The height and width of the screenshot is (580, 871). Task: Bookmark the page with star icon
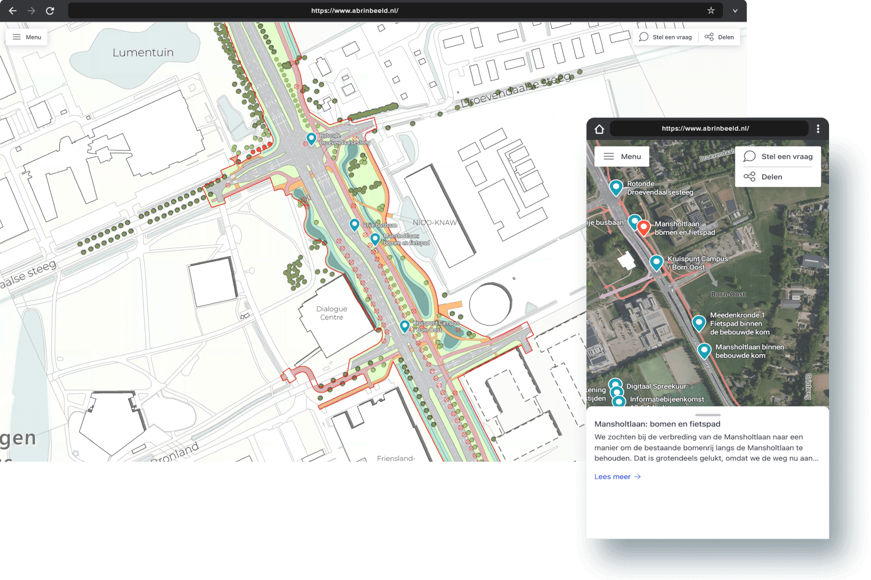click(x=711, y=11)
